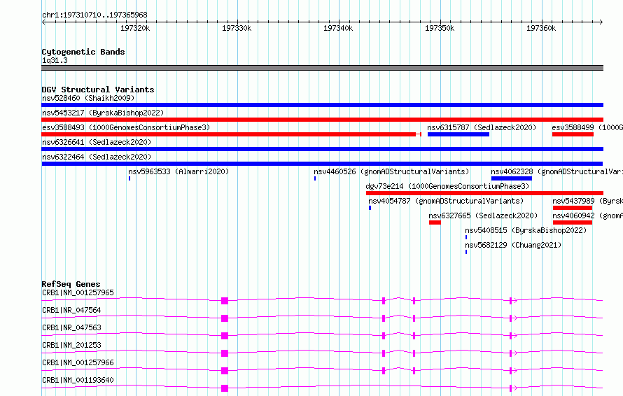Click nsv4062328 (gnomADStructuralVariants) label
Image resolution: width=623 pixels, height=396 pixels.
556,171
